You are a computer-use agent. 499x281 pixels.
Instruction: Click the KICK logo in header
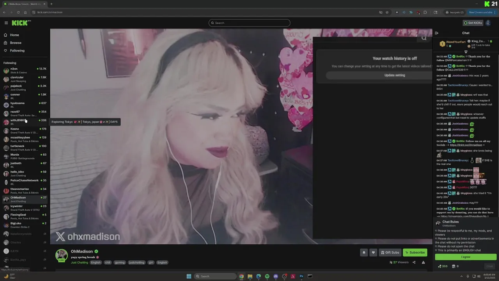20,23
